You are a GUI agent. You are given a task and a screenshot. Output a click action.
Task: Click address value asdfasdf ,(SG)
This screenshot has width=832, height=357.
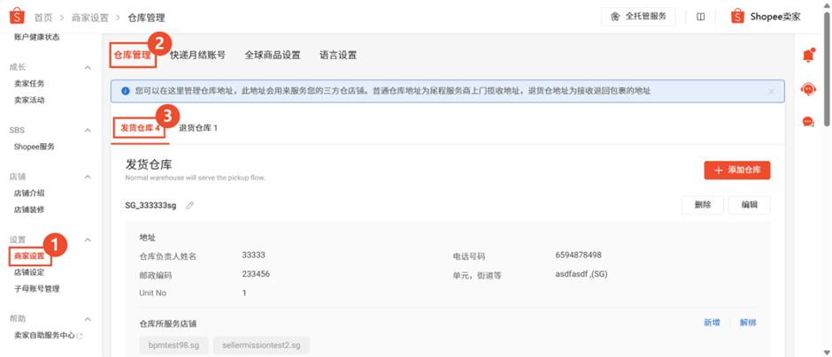click(x=582, y=274)
